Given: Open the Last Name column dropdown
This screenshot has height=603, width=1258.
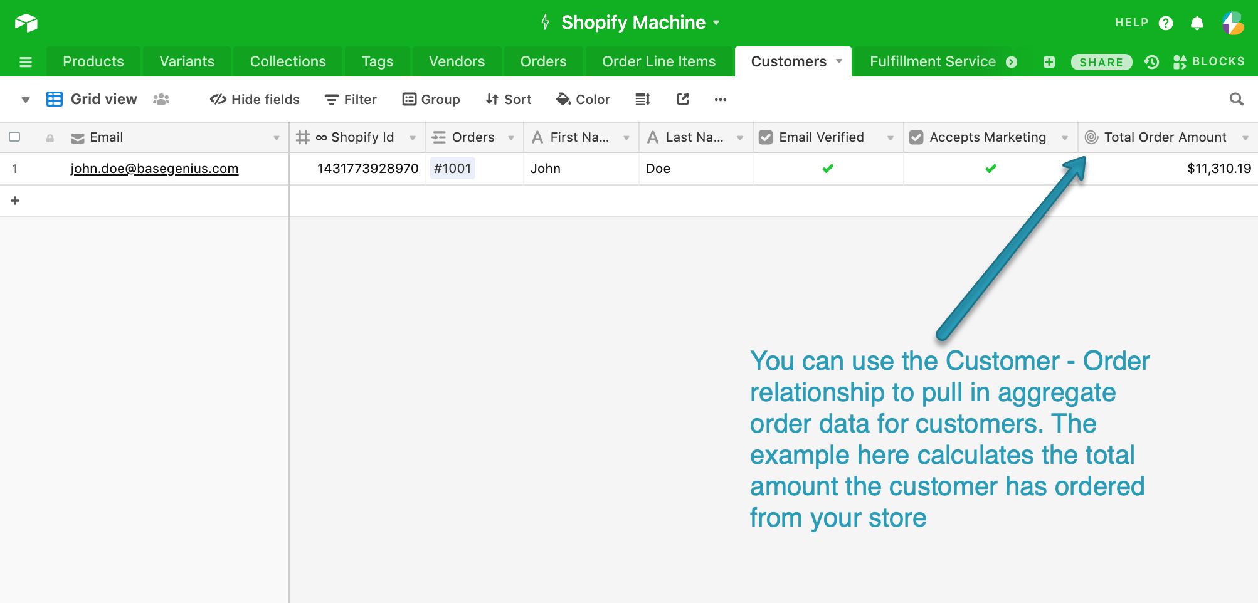Looking at the screenshot, I should click(740, 138).
